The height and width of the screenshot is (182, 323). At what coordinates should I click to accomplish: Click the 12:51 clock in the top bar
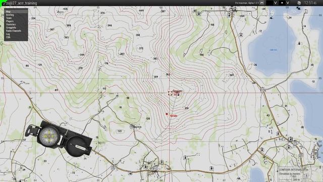coord(310,3)
